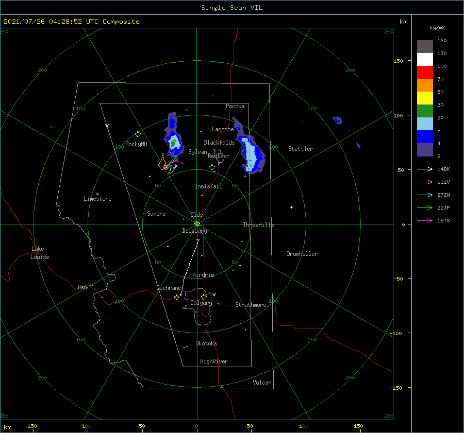The height and width of the screenshot is (433, 464).
Task: Pick the purple 2-4 legend color
Action: click(425, 149)
